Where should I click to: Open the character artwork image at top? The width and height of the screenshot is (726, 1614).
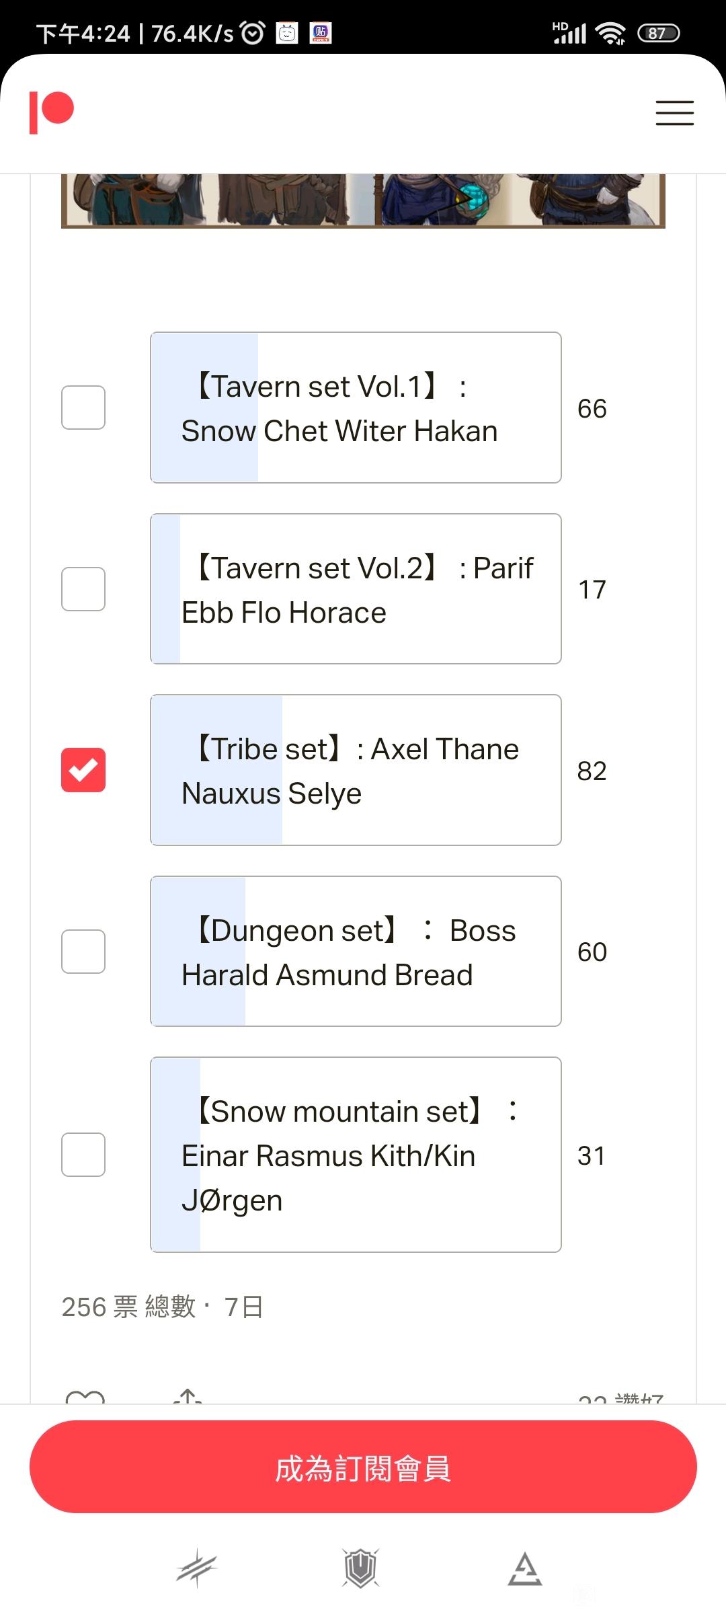point(363,200)
